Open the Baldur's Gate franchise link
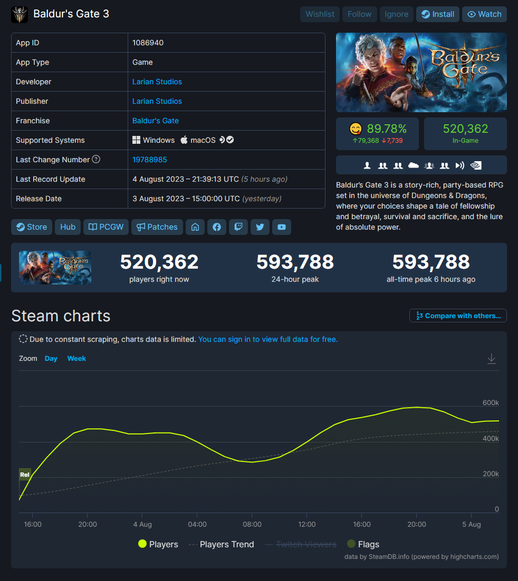Screen dimensions: 518x581 click(156, 121)
